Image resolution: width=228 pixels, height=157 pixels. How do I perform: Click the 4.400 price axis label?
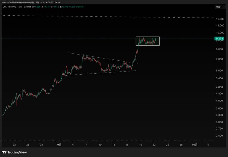(219, 93)
